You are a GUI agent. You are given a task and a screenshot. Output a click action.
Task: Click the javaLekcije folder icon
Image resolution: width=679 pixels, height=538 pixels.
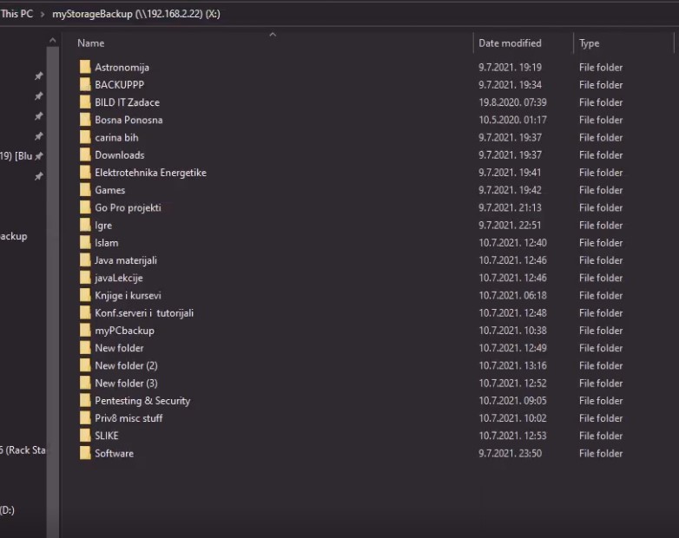85,278
